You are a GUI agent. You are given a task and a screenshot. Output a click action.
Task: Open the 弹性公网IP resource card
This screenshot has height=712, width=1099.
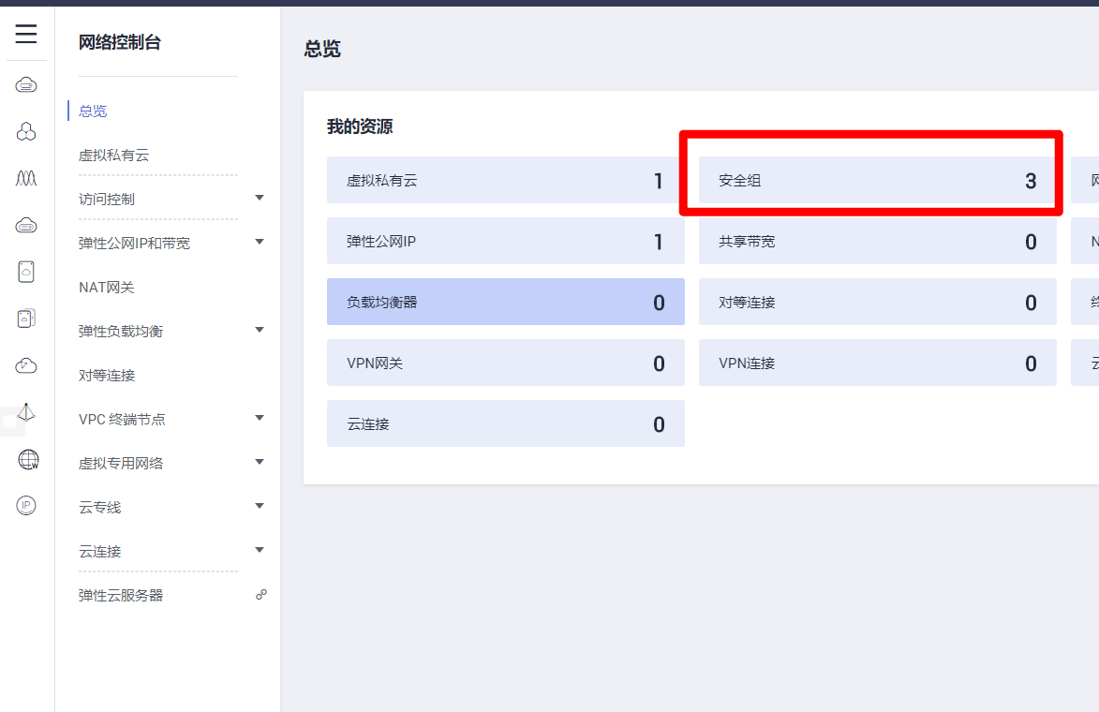(505, 241)
